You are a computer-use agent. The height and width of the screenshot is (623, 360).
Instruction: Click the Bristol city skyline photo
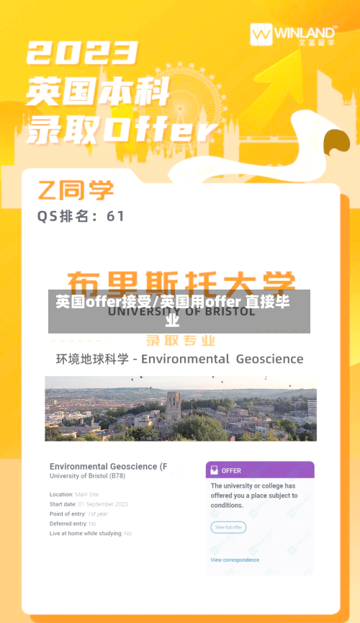coord(181,408)
